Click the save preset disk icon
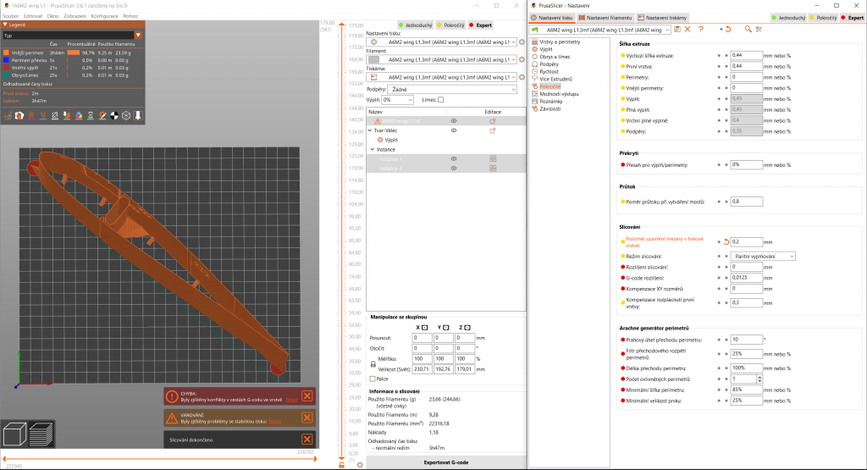 [677, 29]
